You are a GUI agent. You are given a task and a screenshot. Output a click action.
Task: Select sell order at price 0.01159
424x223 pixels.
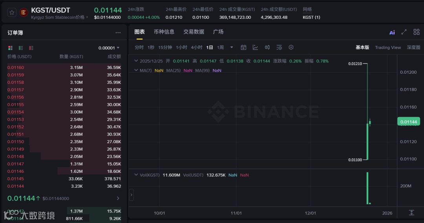tap(64, 75)
